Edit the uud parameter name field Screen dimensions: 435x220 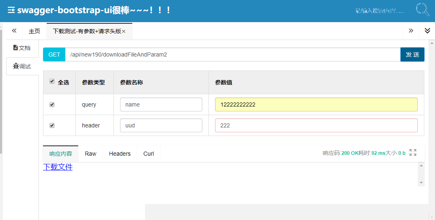[161, 125]
